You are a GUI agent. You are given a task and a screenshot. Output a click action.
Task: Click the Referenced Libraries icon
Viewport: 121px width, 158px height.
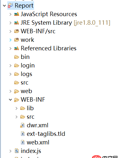pos(17,48)
